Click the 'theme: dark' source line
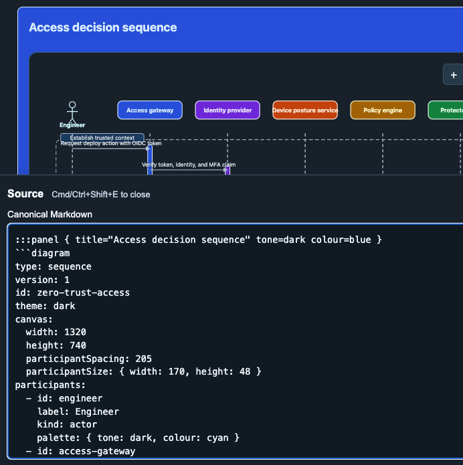The width and height of the screenshot is (463, 465). (x=45, y=306)
